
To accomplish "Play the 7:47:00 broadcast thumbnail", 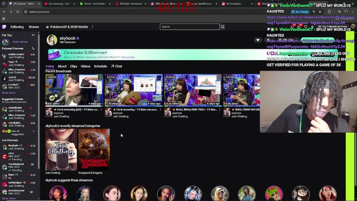I will point(242,90).
